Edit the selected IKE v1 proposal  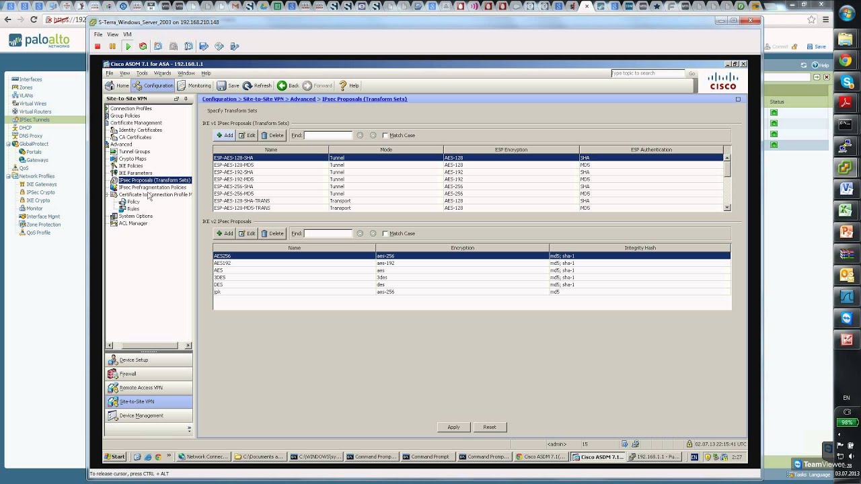(x=247, y=135)
